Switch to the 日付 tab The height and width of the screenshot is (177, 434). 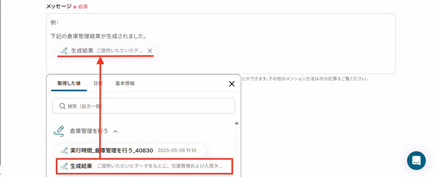98,83
